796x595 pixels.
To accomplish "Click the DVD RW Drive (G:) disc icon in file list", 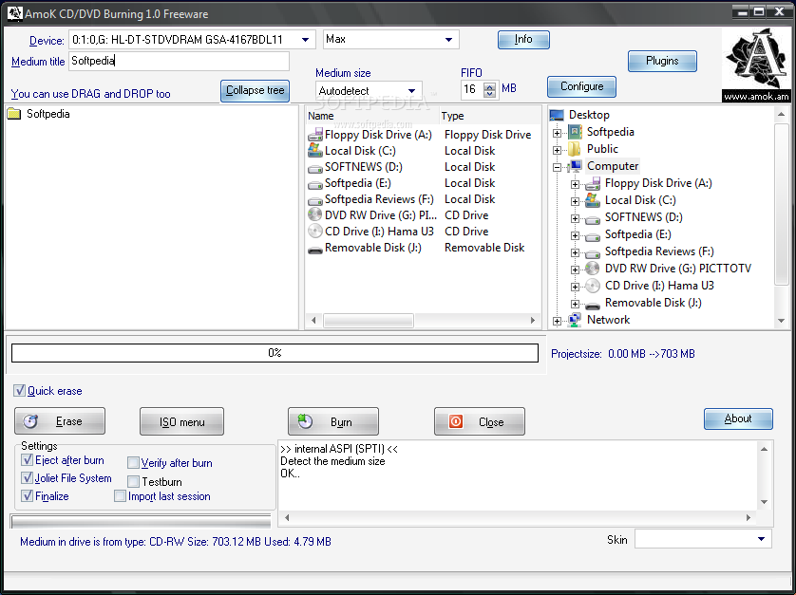I will [x=315, y=215].
